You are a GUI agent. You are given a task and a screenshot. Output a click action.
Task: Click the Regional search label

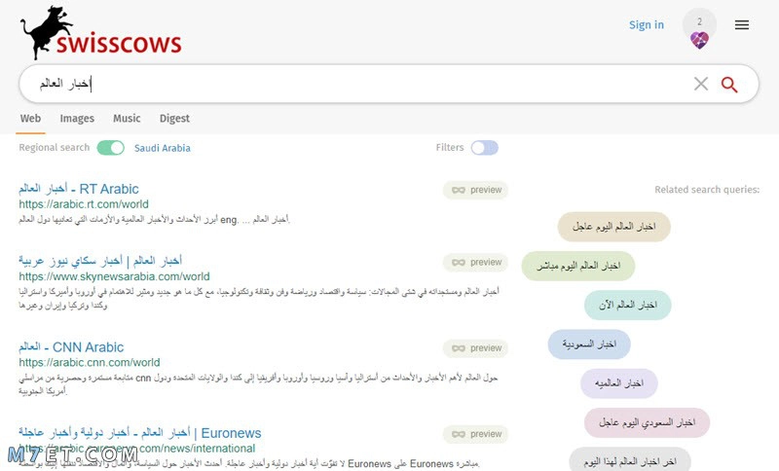coord(55,147)
